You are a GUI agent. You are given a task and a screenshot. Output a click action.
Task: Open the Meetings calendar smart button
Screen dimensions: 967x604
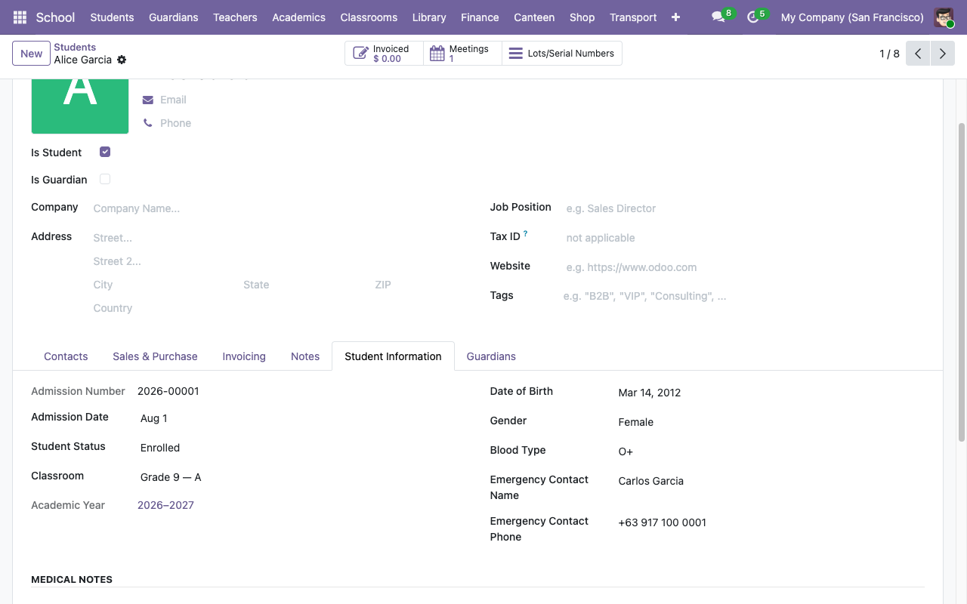[x=462, y=54]
